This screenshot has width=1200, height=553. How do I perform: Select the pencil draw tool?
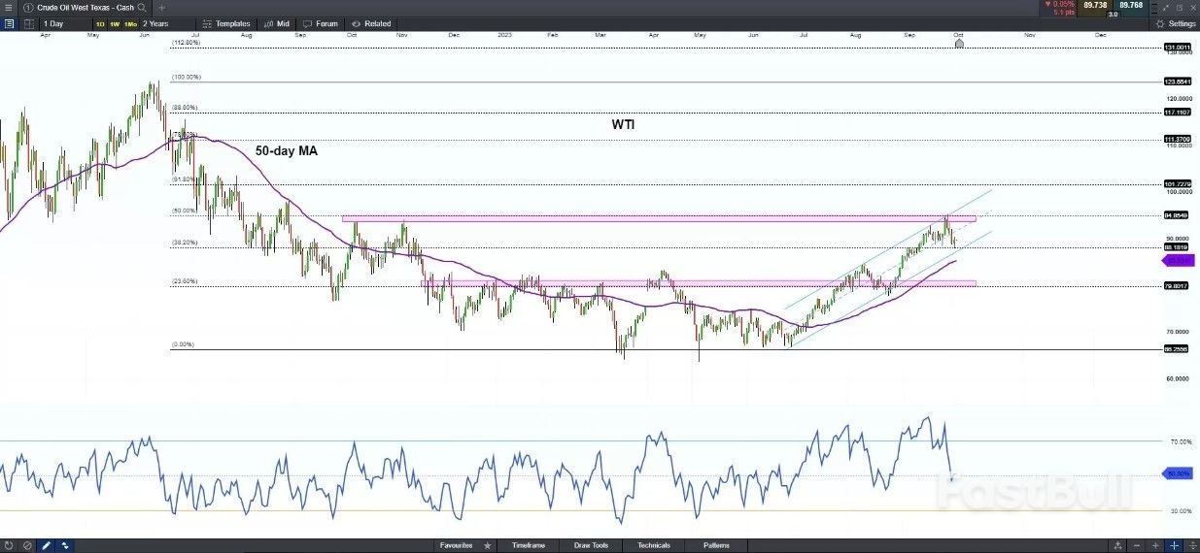click(46, 545)
